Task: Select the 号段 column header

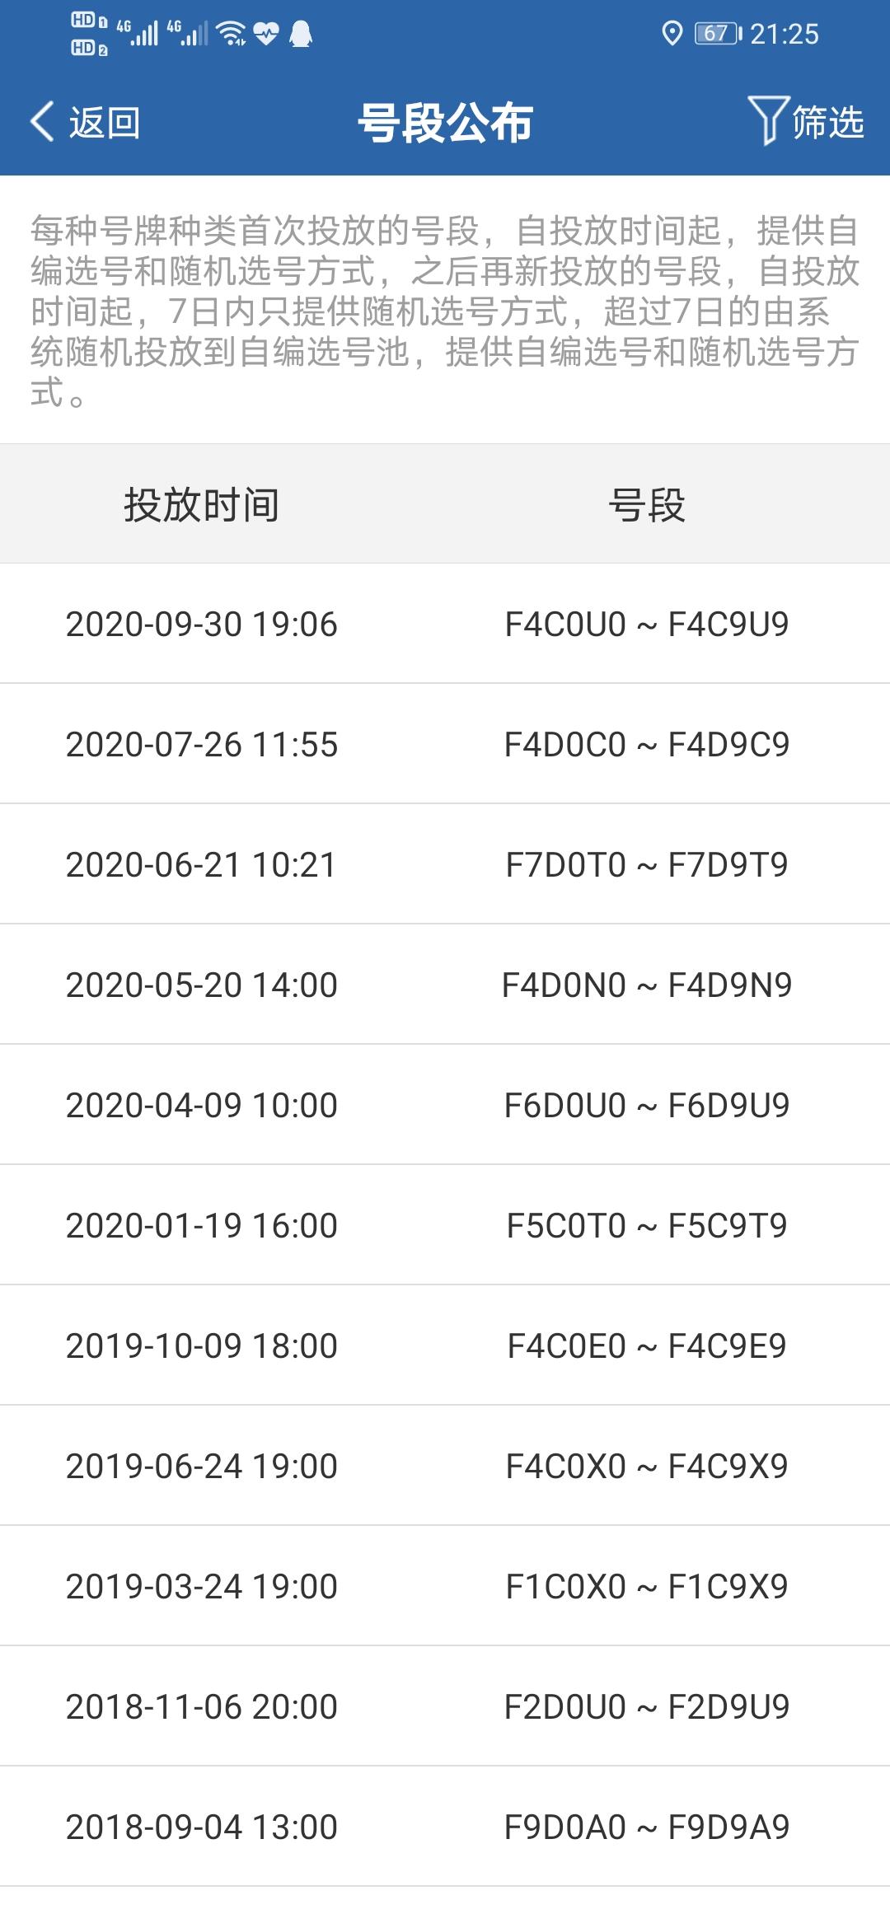Action: pyautogui.click(x=647, y=504)
